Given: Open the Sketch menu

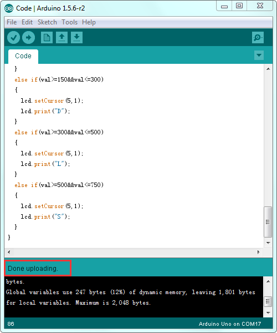Looking at the screenshot, I should pos(47,22).
